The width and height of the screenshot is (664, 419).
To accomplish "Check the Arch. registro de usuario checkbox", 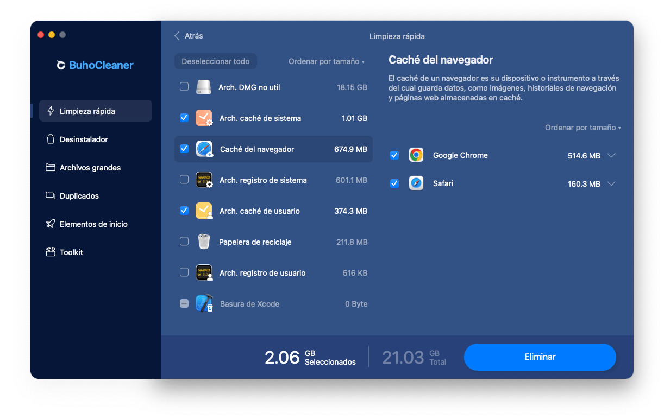I will pyautogui.click(x=184, y=272).
